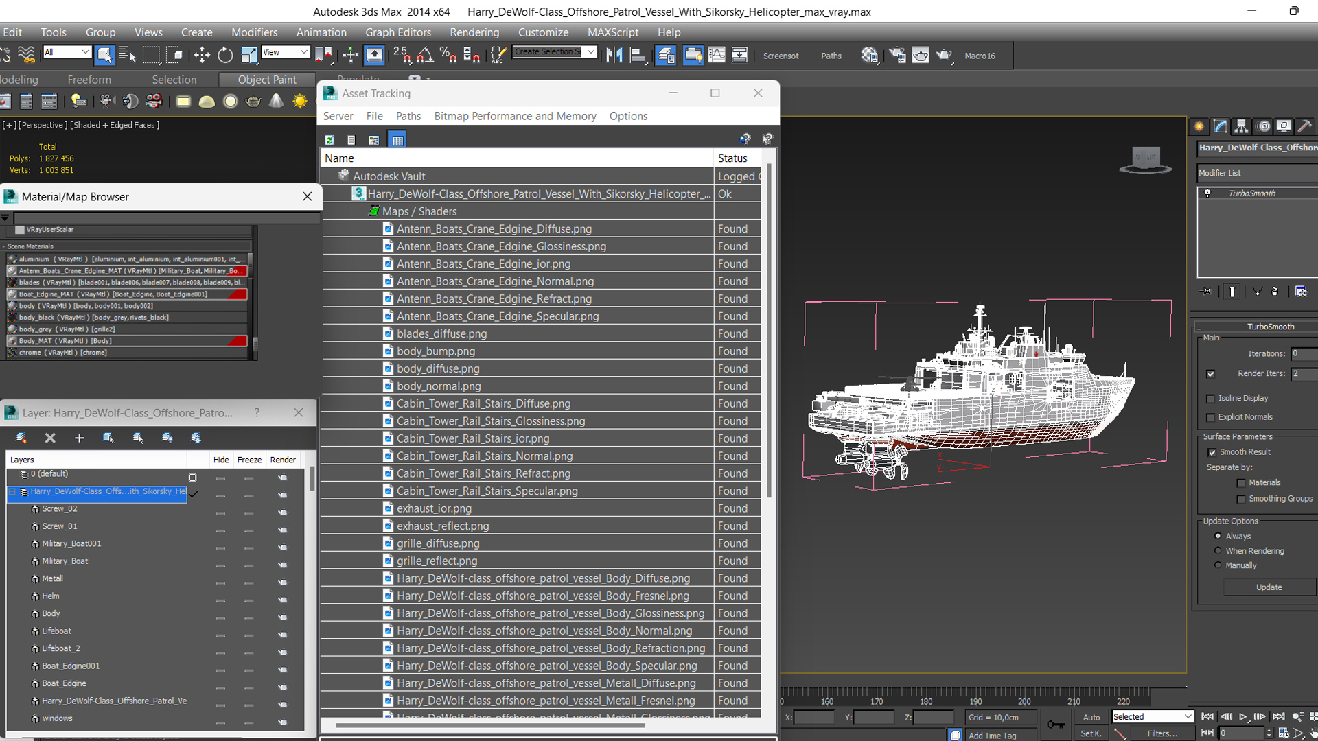
Task: Enable Separate by Materials checkbox
Action: [x=1240, y=483]
